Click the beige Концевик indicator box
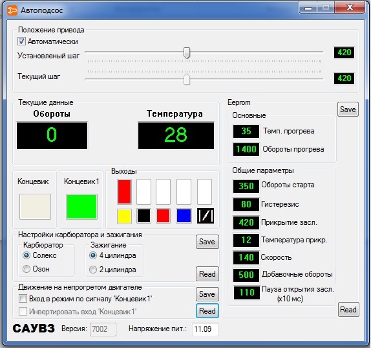 pyautogui.click(x=35, y=206)
